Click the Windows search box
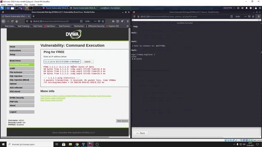The width and height of the screenshot is (262, 147). pyautogui.click(x=30, y=144)
